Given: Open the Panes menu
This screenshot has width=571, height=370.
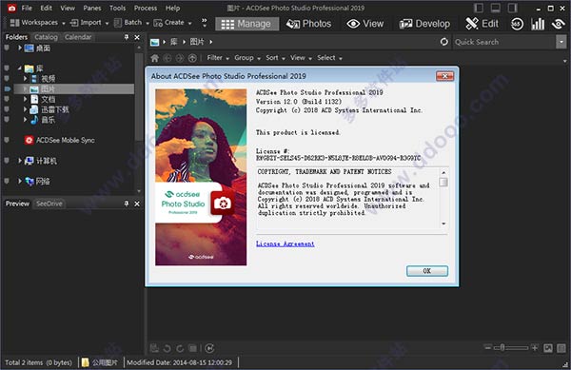Looking at the screenshot, I should click(x=92, y=8).
